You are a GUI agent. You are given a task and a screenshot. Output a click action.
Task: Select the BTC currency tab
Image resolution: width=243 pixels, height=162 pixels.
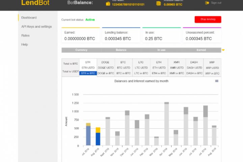pos(123,62)
